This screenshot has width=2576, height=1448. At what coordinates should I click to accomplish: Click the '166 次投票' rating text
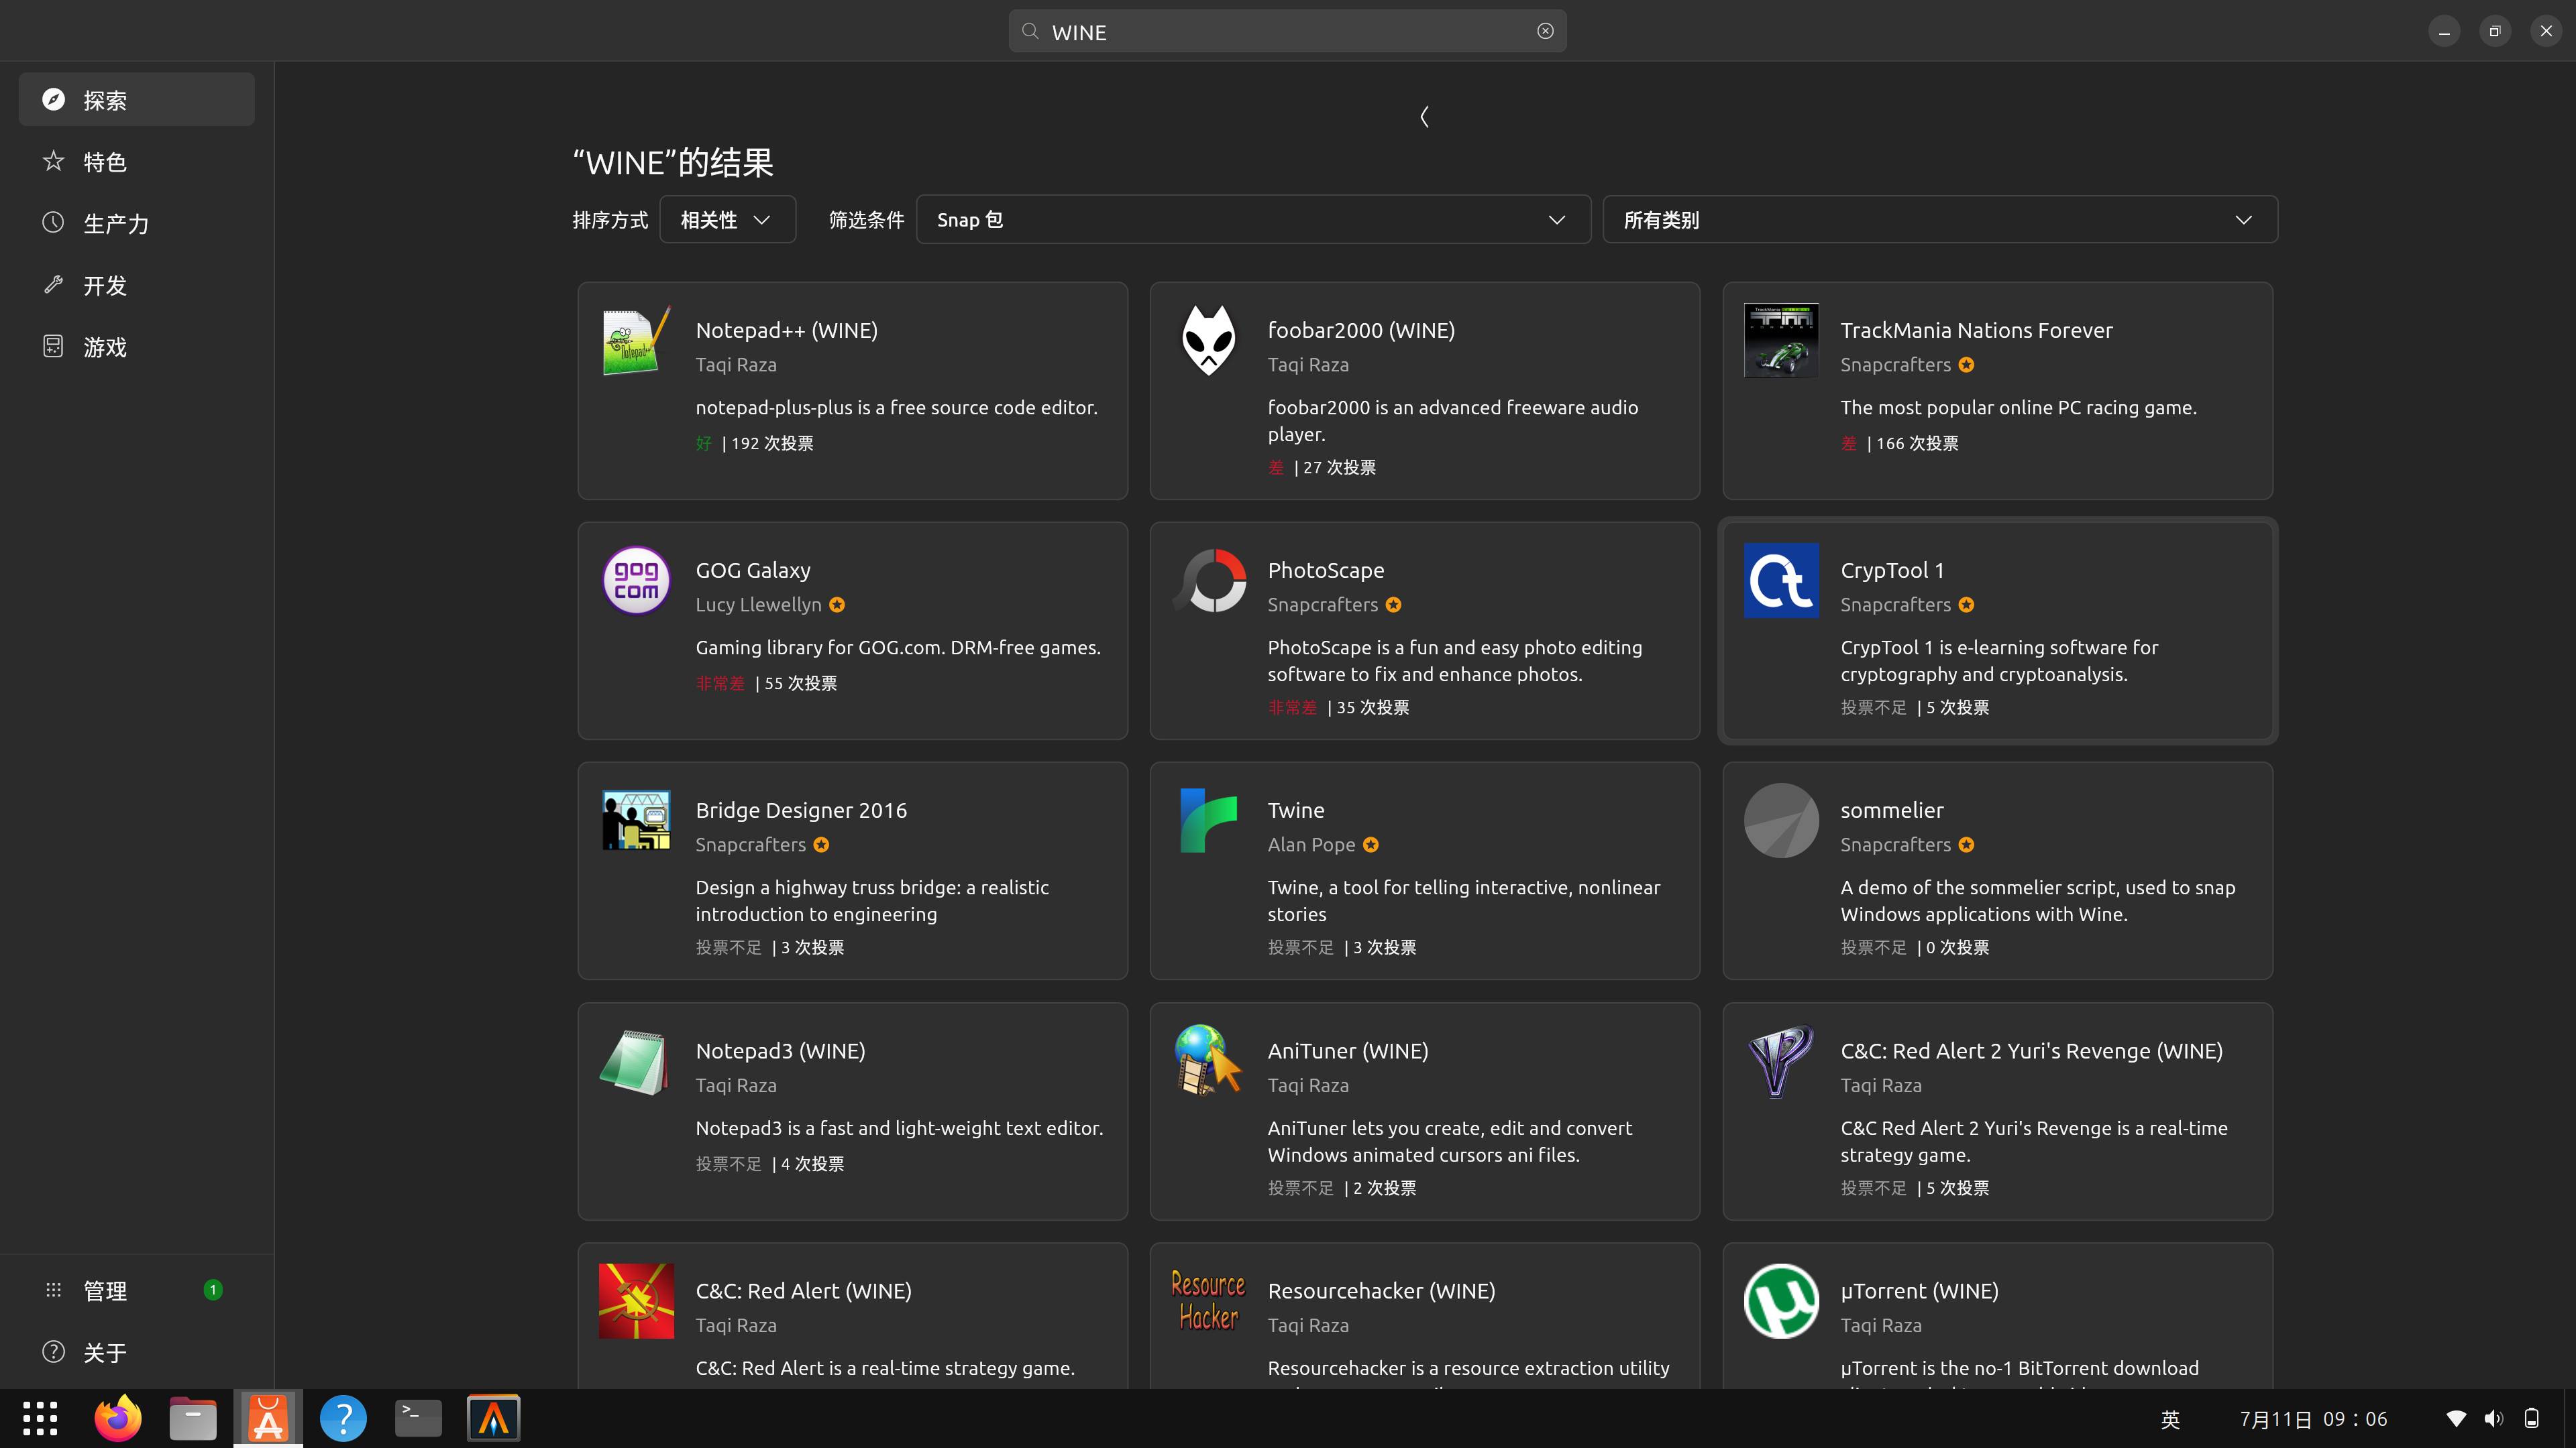pos(1917,442)
